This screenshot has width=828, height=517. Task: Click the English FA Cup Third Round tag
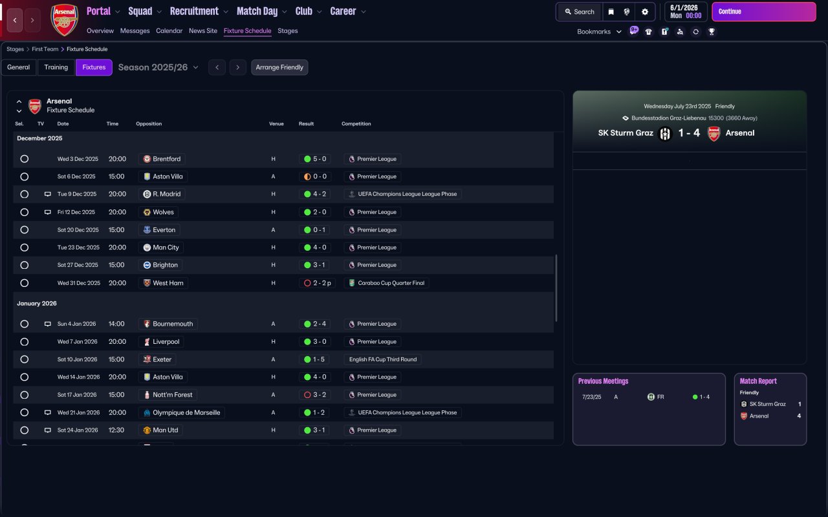pos(383,359)
